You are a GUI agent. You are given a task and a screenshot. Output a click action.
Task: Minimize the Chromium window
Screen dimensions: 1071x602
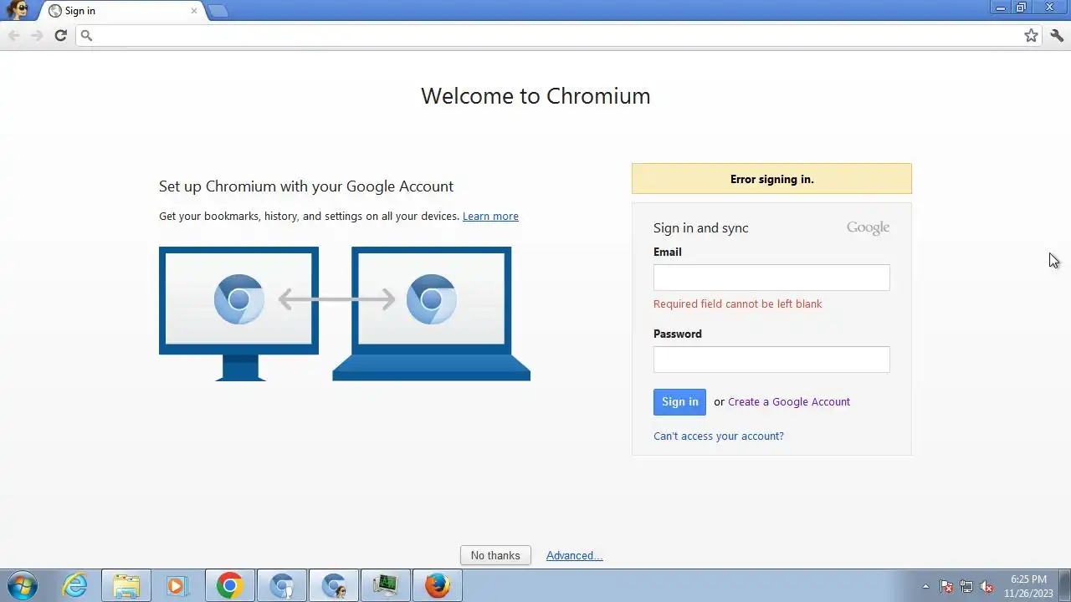pos(1000,8)
